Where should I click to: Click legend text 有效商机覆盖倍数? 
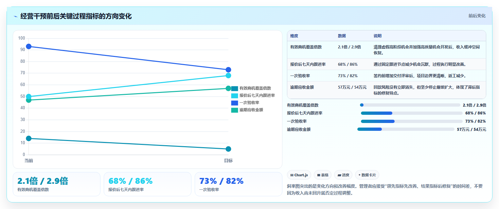pyautogui.click(x=255, y=88)
